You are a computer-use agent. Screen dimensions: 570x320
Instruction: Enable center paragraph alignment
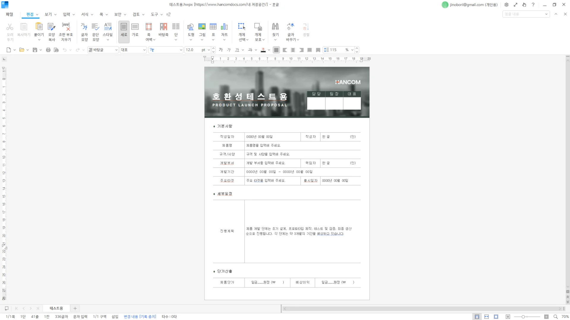[x=293, y=50]
